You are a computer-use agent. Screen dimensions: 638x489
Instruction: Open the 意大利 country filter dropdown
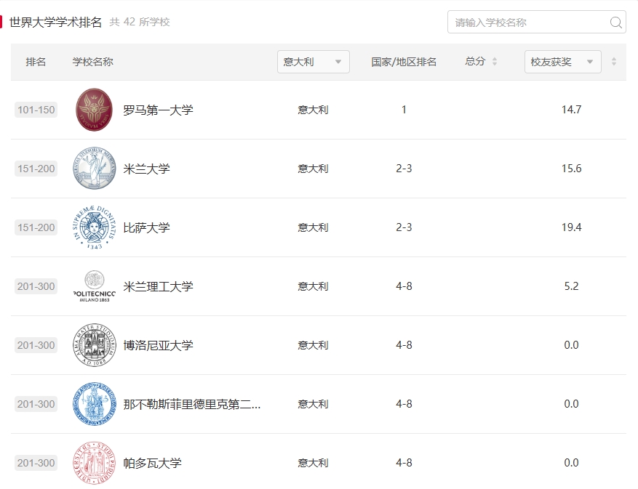[314, 62]
